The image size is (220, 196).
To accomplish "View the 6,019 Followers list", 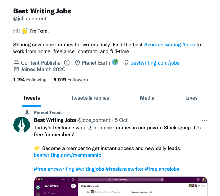I will [70, 80].
